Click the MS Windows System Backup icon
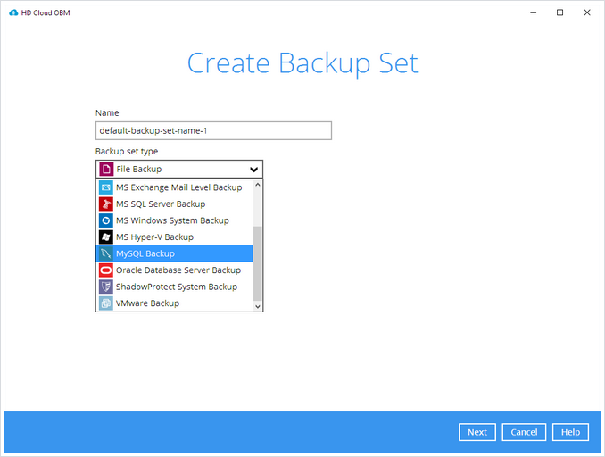This screenshot has width=605, height=457. coord(105,220)
